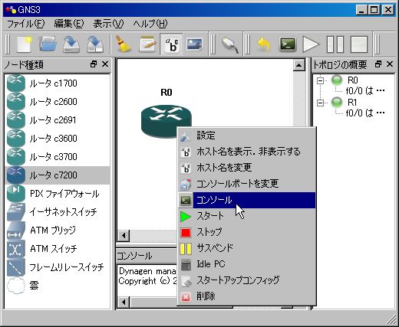The width and height of the screenshot is (399, 327).
Task: Select the ルータ c1700 node type
Action: coord(58,83)
